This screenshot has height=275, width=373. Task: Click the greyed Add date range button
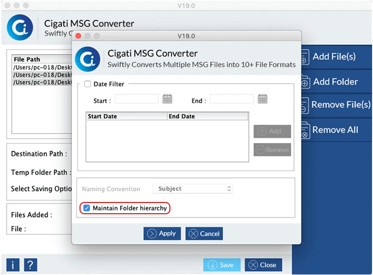[x=272, y=131]
